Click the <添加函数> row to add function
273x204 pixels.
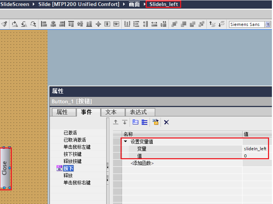point(142,163)
